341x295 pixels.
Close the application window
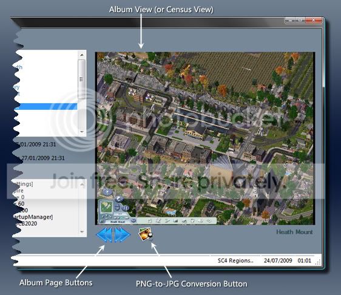(x=313, y=20)
